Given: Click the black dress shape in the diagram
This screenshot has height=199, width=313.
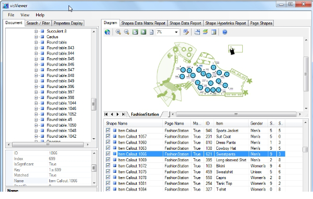Looking at the screenshot, I should [x=232, y=51].
